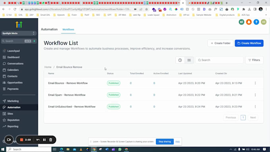Click the Next pagination button
This screenshot has height=152, width=270.
(253, 117)
